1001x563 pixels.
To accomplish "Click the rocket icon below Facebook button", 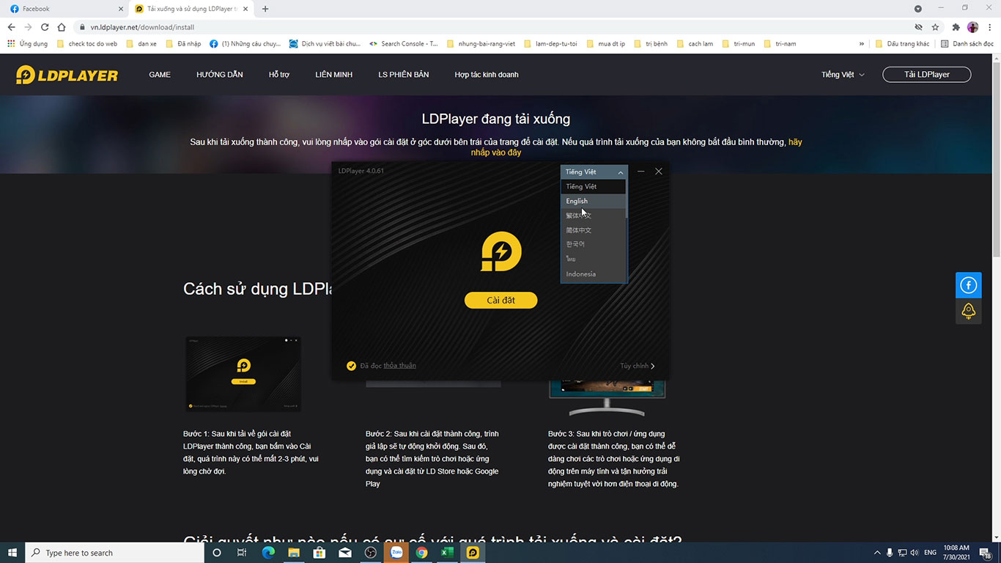I will (x=968, y=311).
